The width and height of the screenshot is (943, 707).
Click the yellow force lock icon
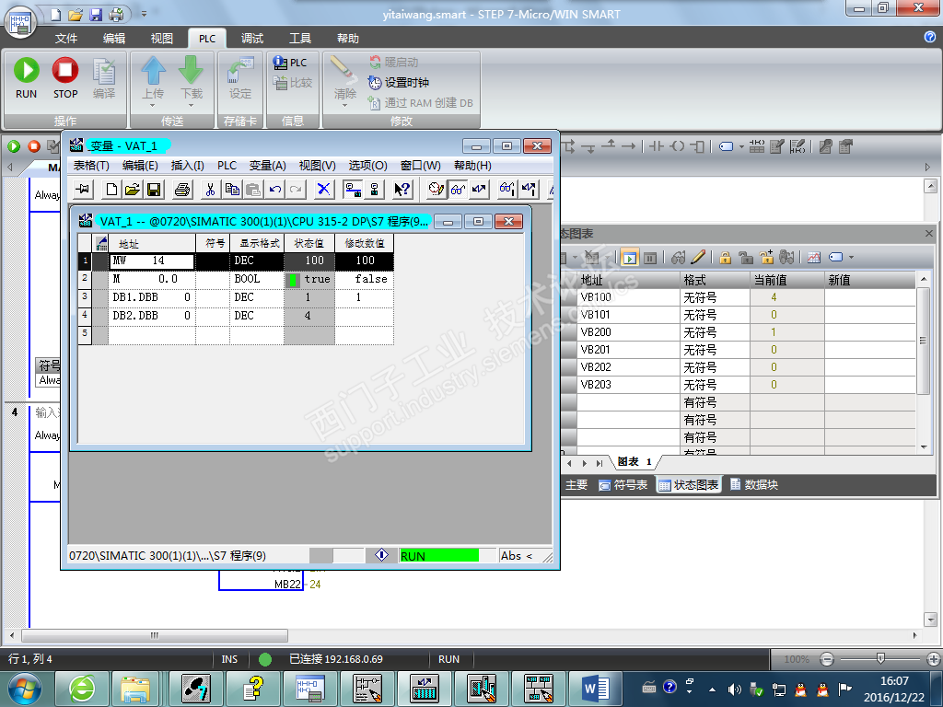point(726,258)
